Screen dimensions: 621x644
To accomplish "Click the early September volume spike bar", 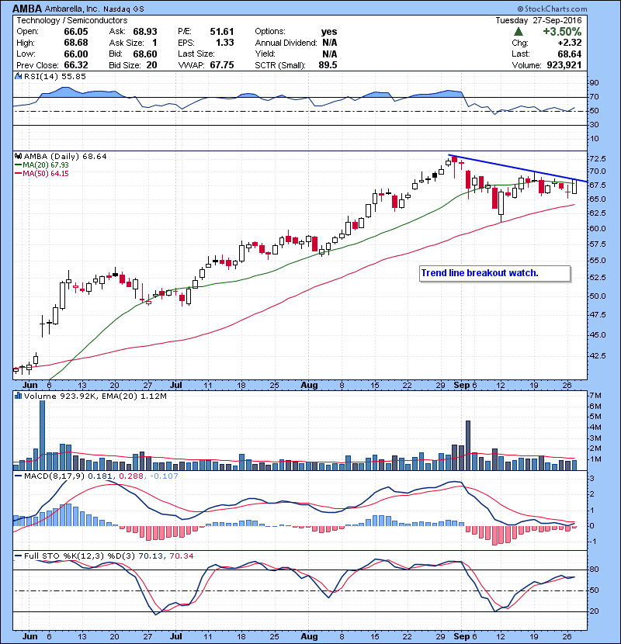I will pos(468,445).
